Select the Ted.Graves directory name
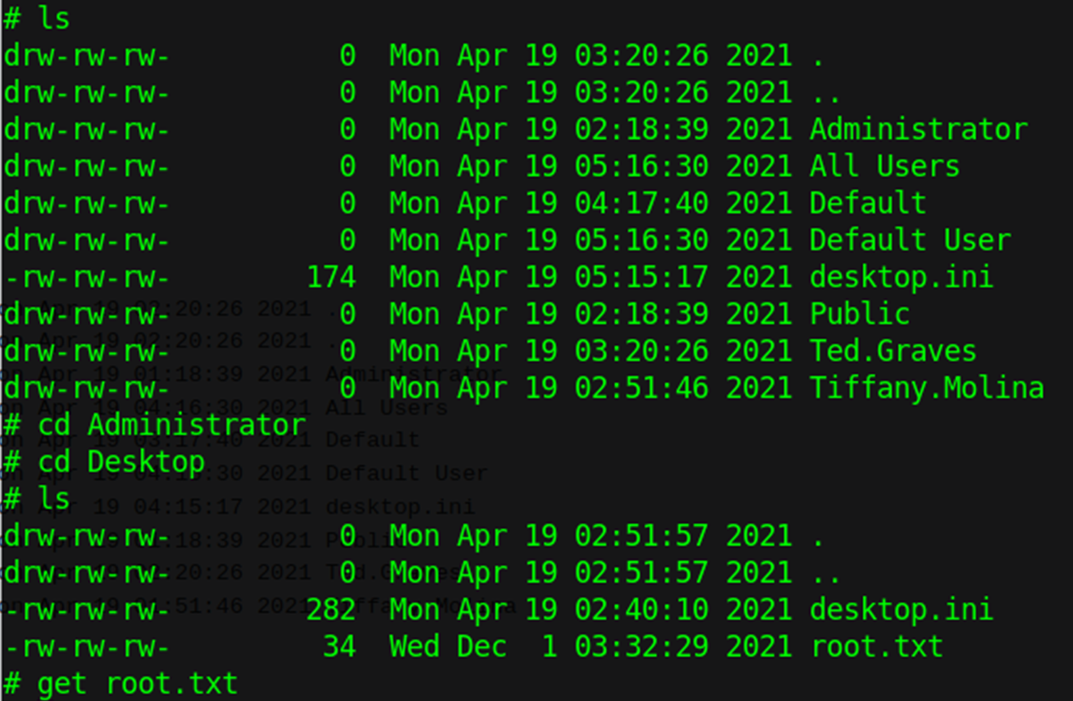 893,351
